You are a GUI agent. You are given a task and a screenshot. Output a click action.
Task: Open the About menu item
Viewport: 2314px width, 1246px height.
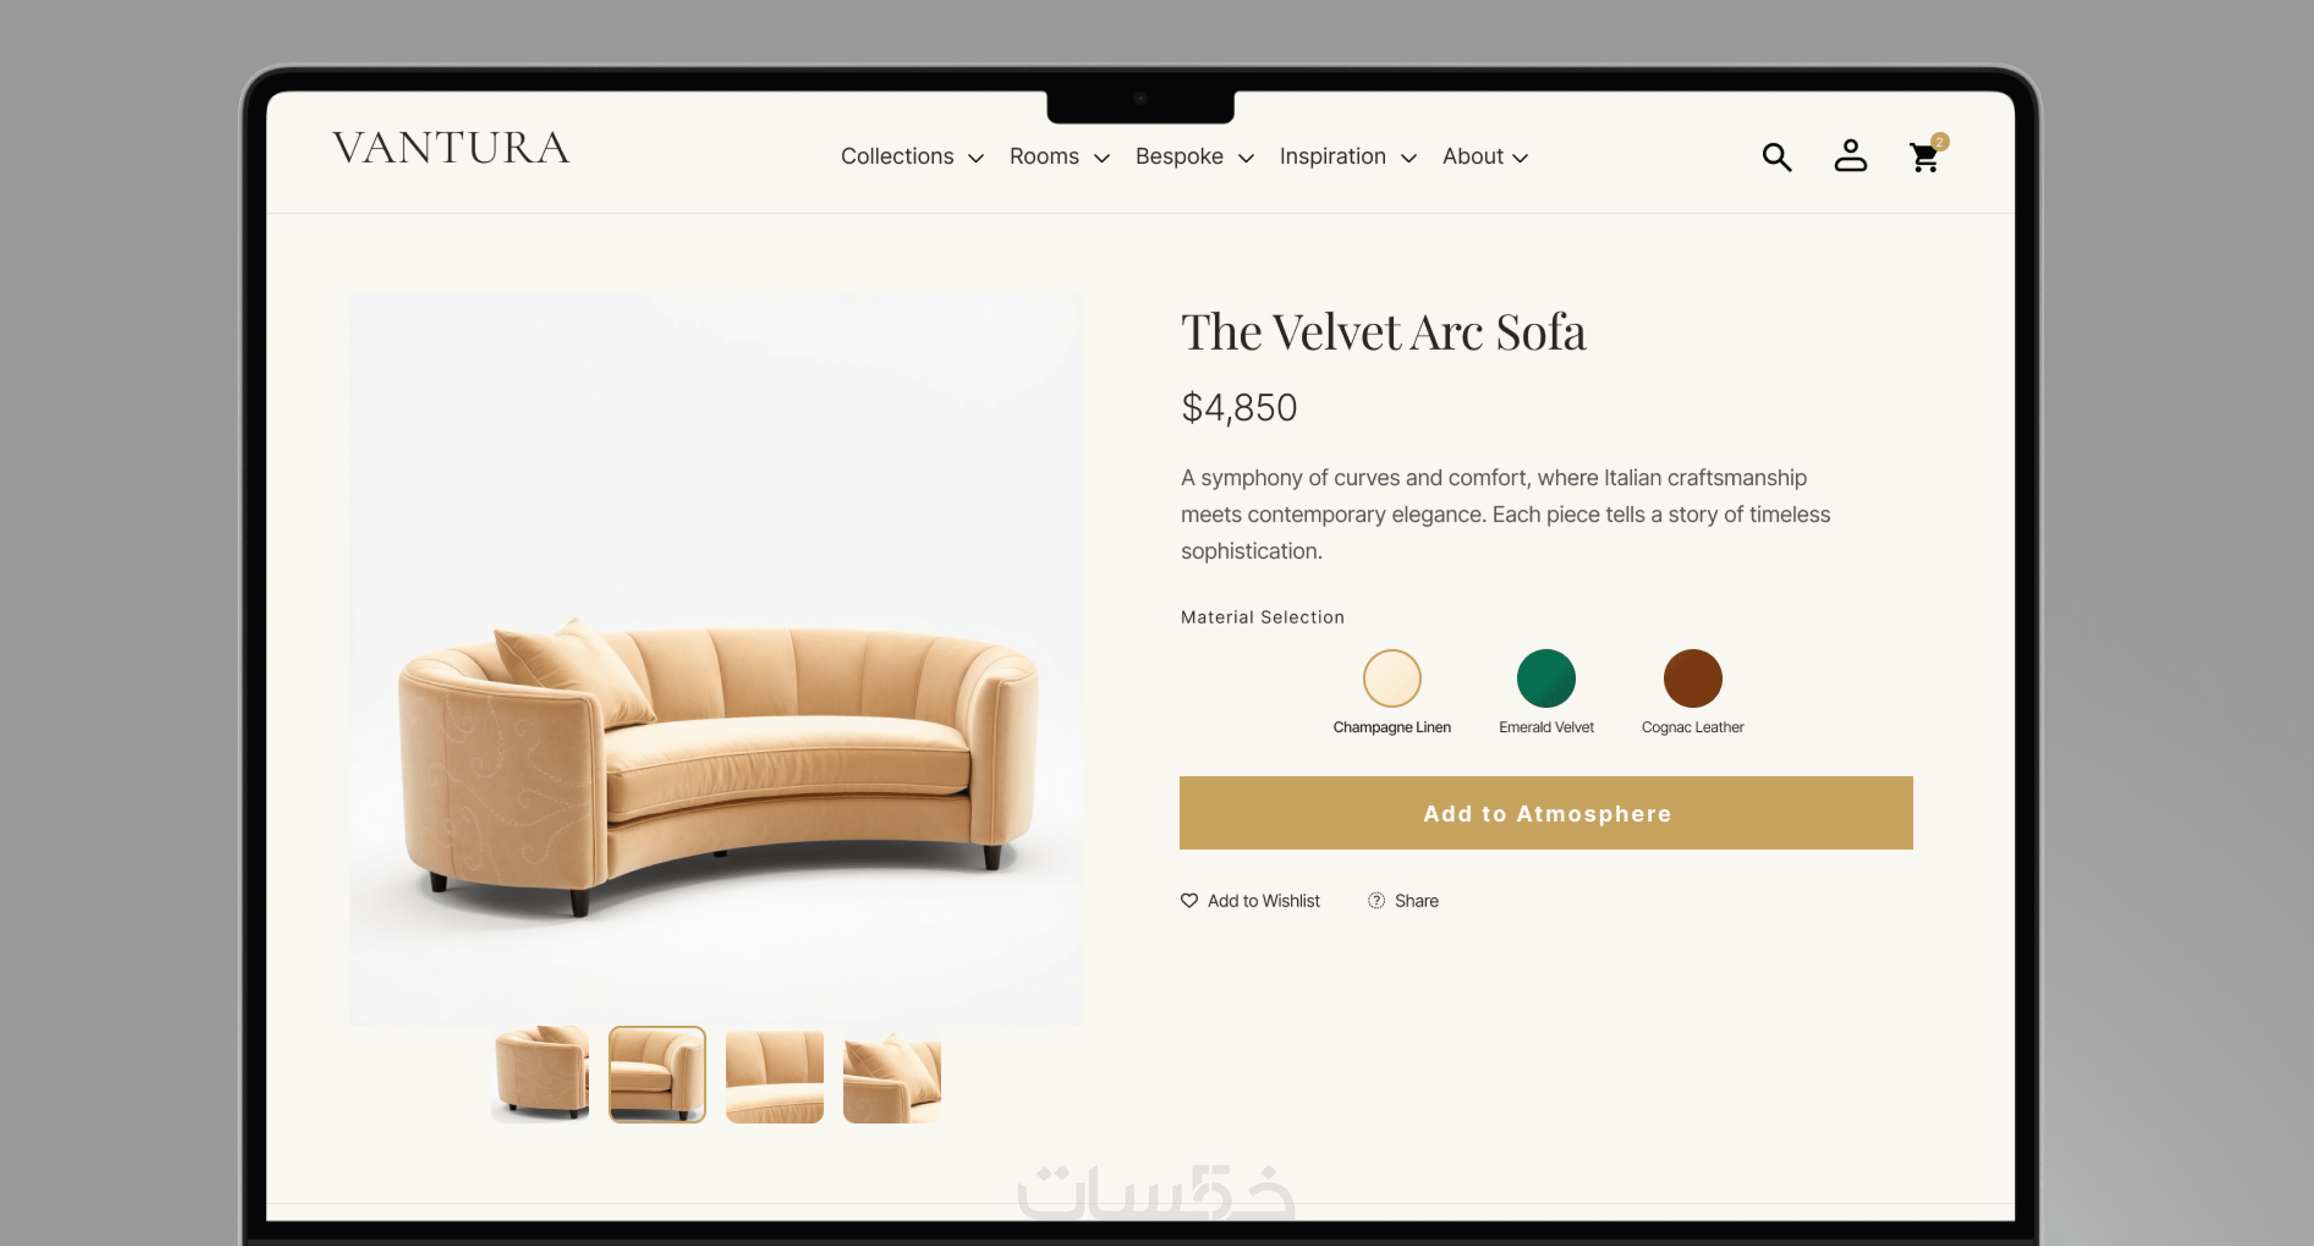(x=1485, y=156)
